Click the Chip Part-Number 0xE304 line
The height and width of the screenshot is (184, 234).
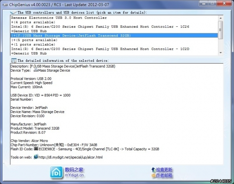point(54,145)
